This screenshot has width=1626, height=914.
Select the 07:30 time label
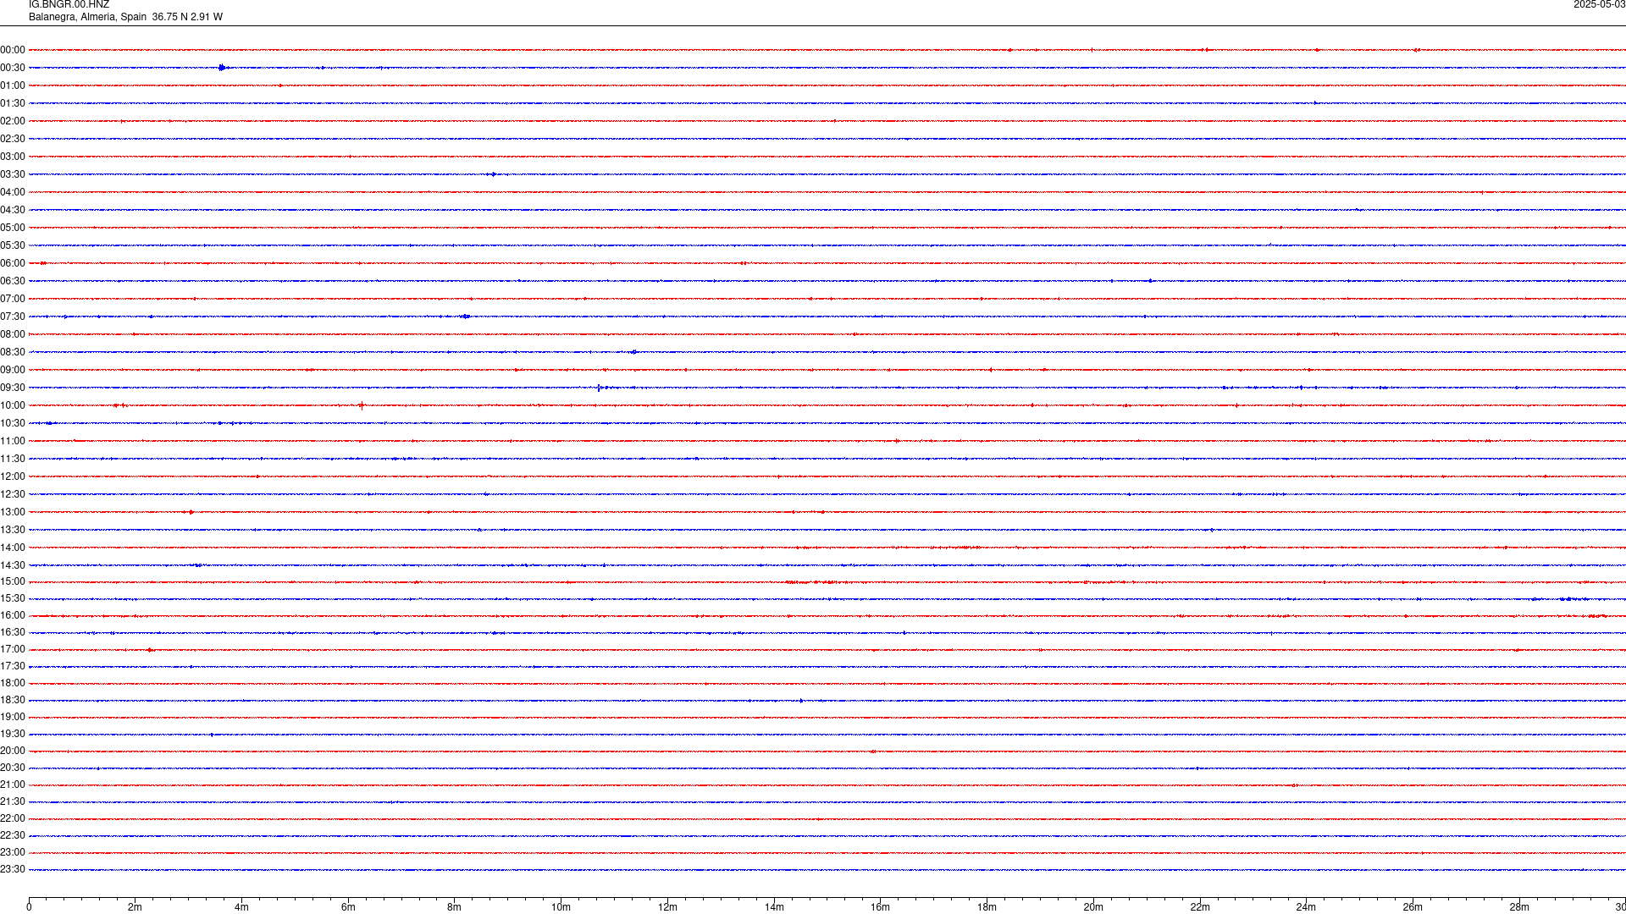[13, 317]
